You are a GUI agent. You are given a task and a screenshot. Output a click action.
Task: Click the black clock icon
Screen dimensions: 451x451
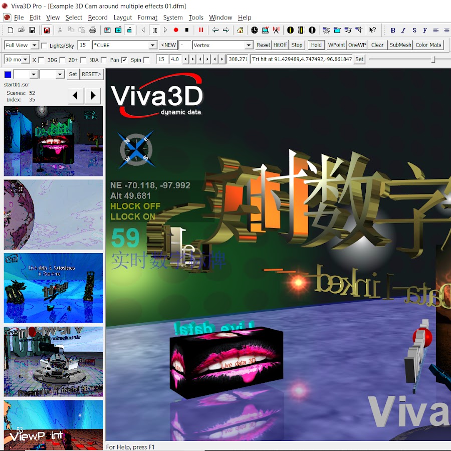click(x=254, y=30)
